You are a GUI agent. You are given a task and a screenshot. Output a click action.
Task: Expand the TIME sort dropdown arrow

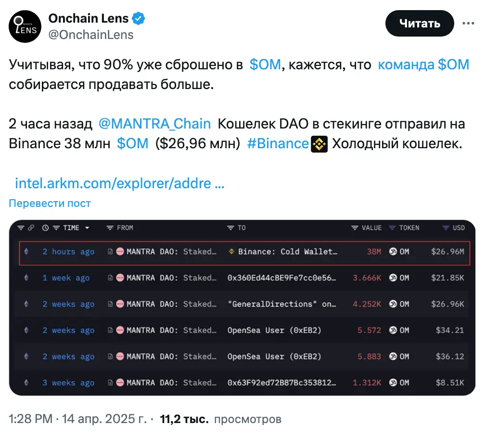point(87,228)
